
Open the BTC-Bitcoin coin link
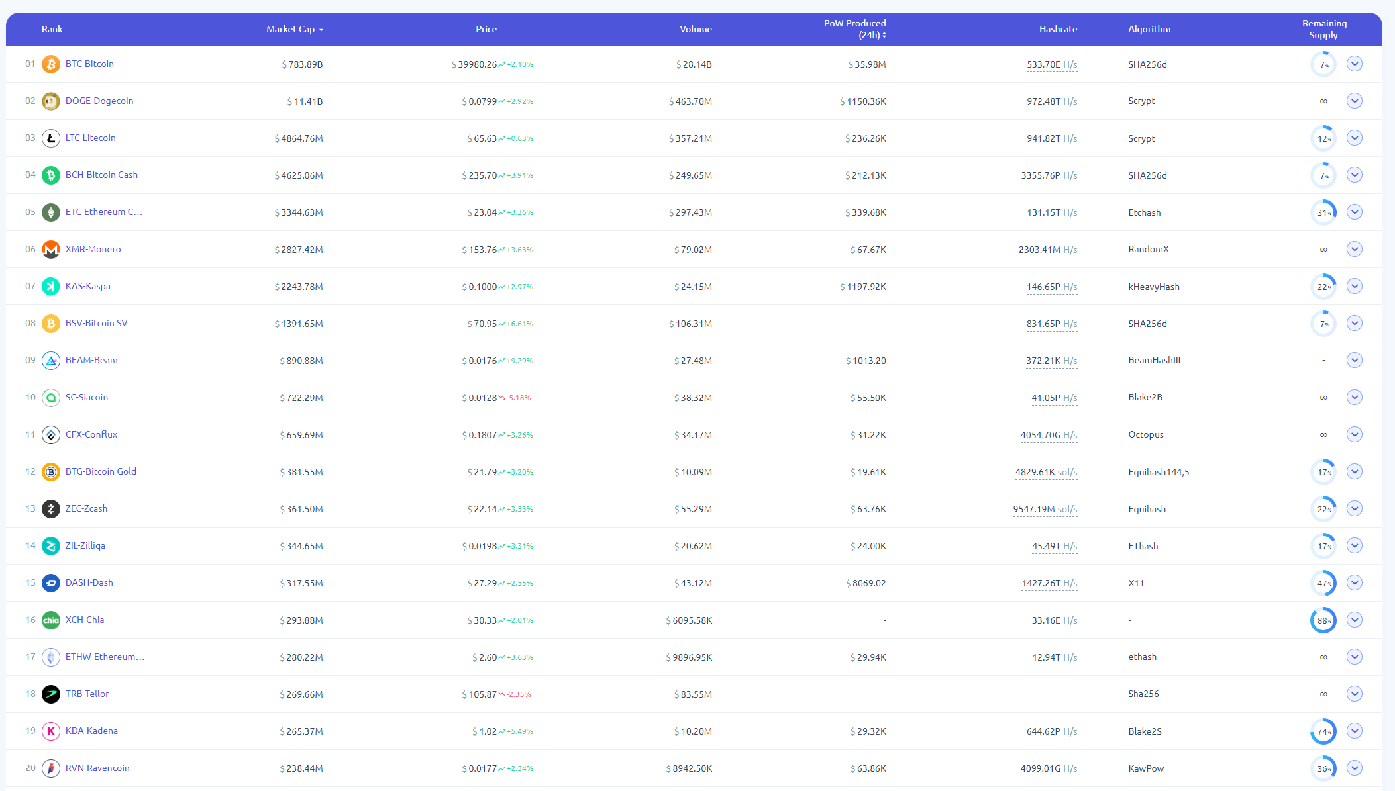pyautogui.click(x=89, y=64)
